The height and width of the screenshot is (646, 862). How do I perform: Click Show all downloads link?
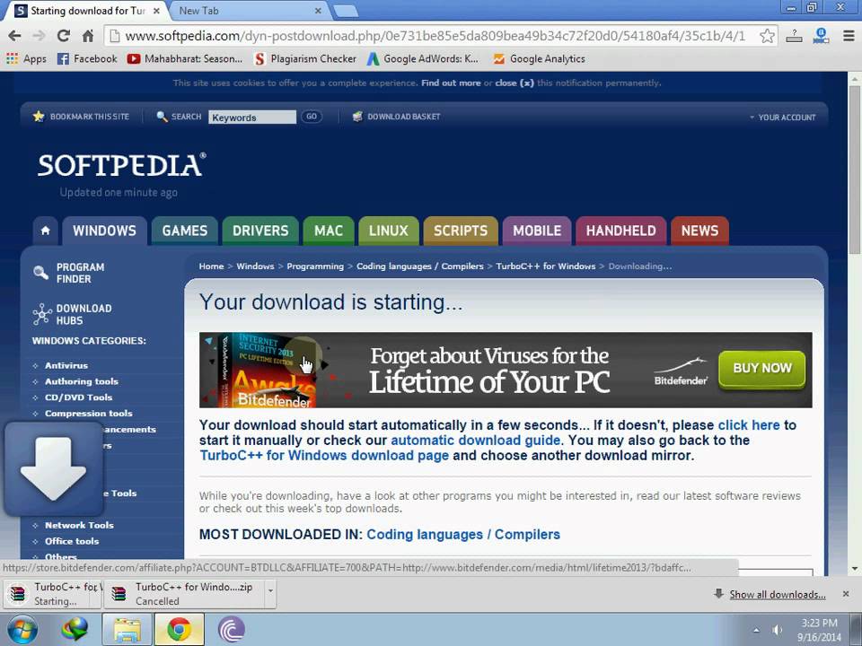pos(778,595)
